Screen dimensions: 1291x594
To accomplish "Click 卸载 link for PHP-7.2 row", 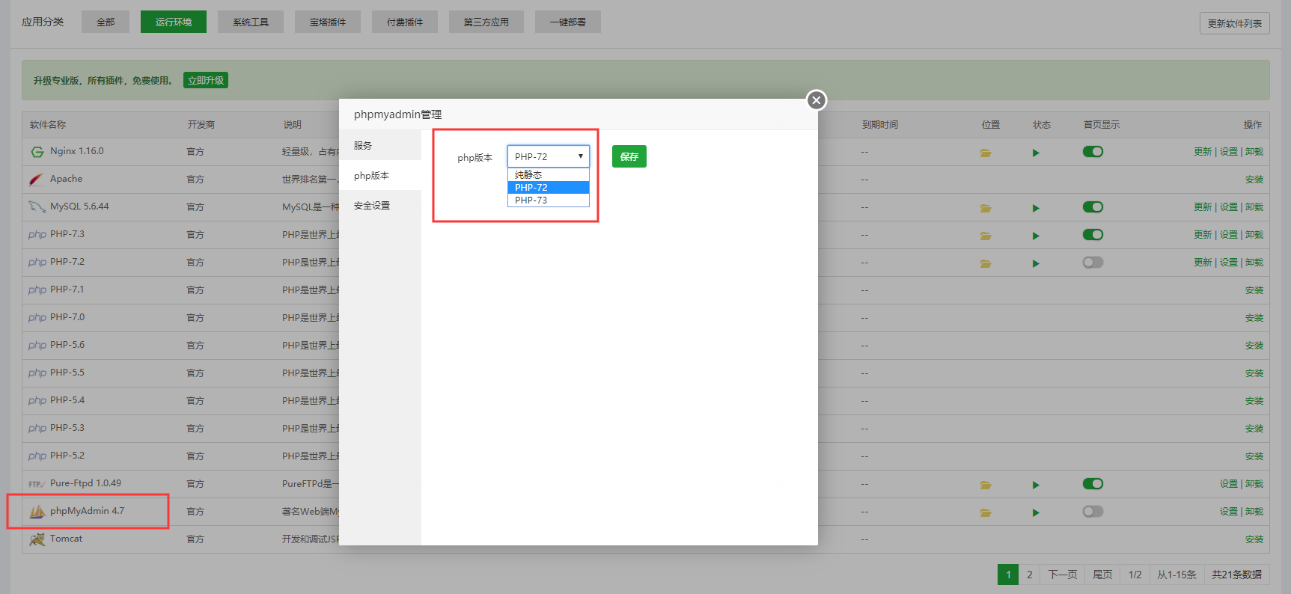I will tap(1254, 263).
